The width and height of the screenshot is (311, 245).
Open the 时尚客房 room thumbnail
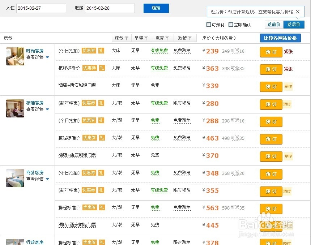[x=15, y=56]
